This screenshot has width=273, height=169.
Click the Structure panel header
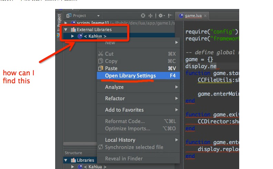73,153
